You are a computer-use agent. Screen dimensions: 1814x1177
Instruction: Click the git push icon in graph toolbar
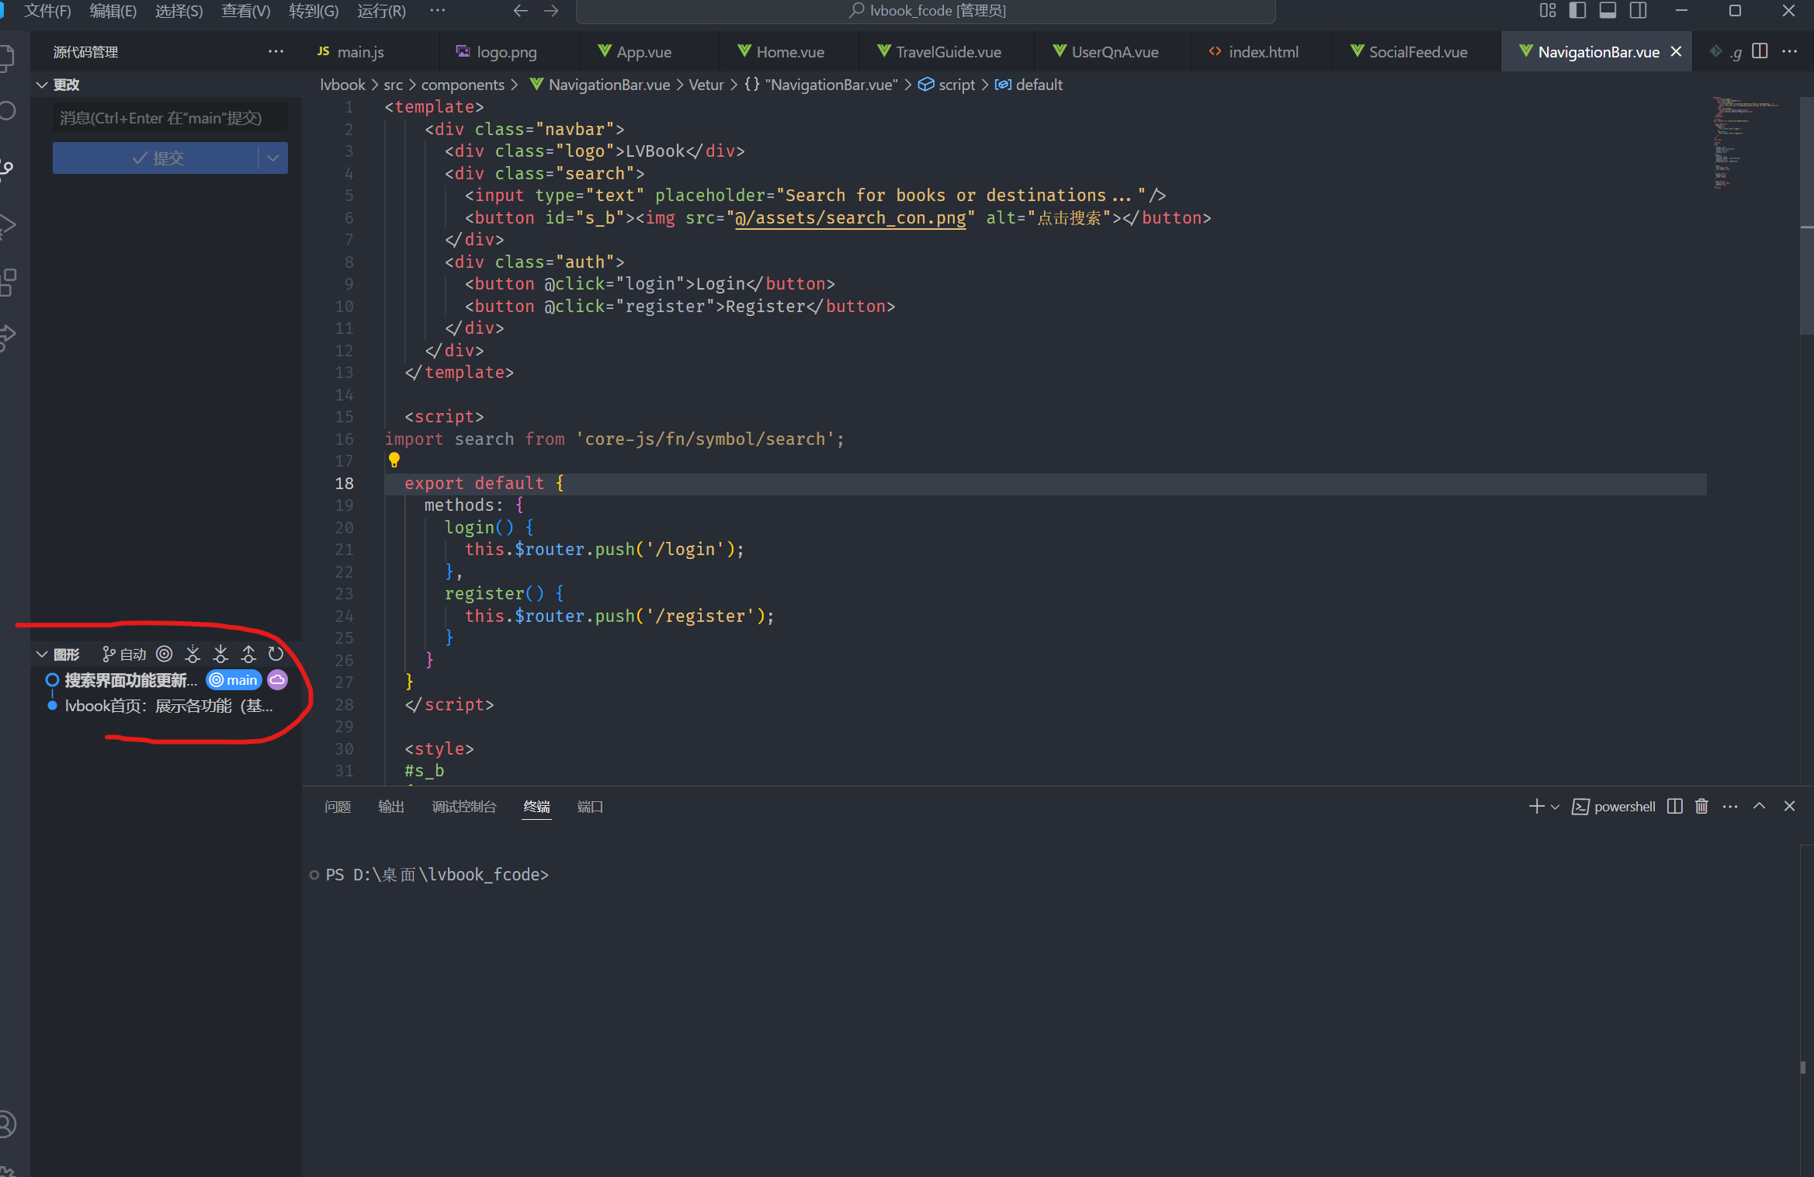pyautogui.click(x=248, y=654)
